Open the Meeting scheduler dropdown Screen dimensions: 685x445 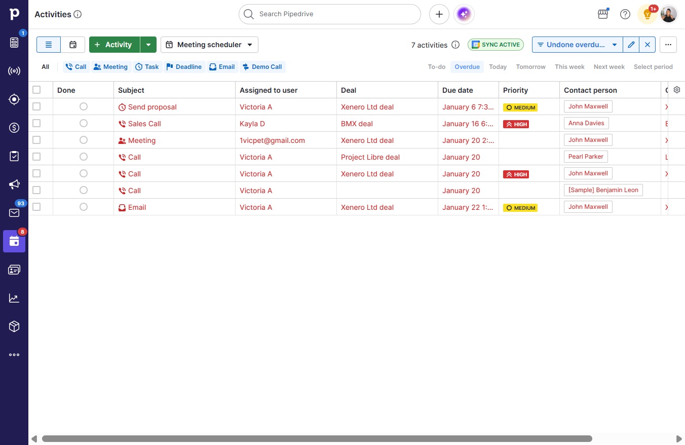click(x=209, y=45)
